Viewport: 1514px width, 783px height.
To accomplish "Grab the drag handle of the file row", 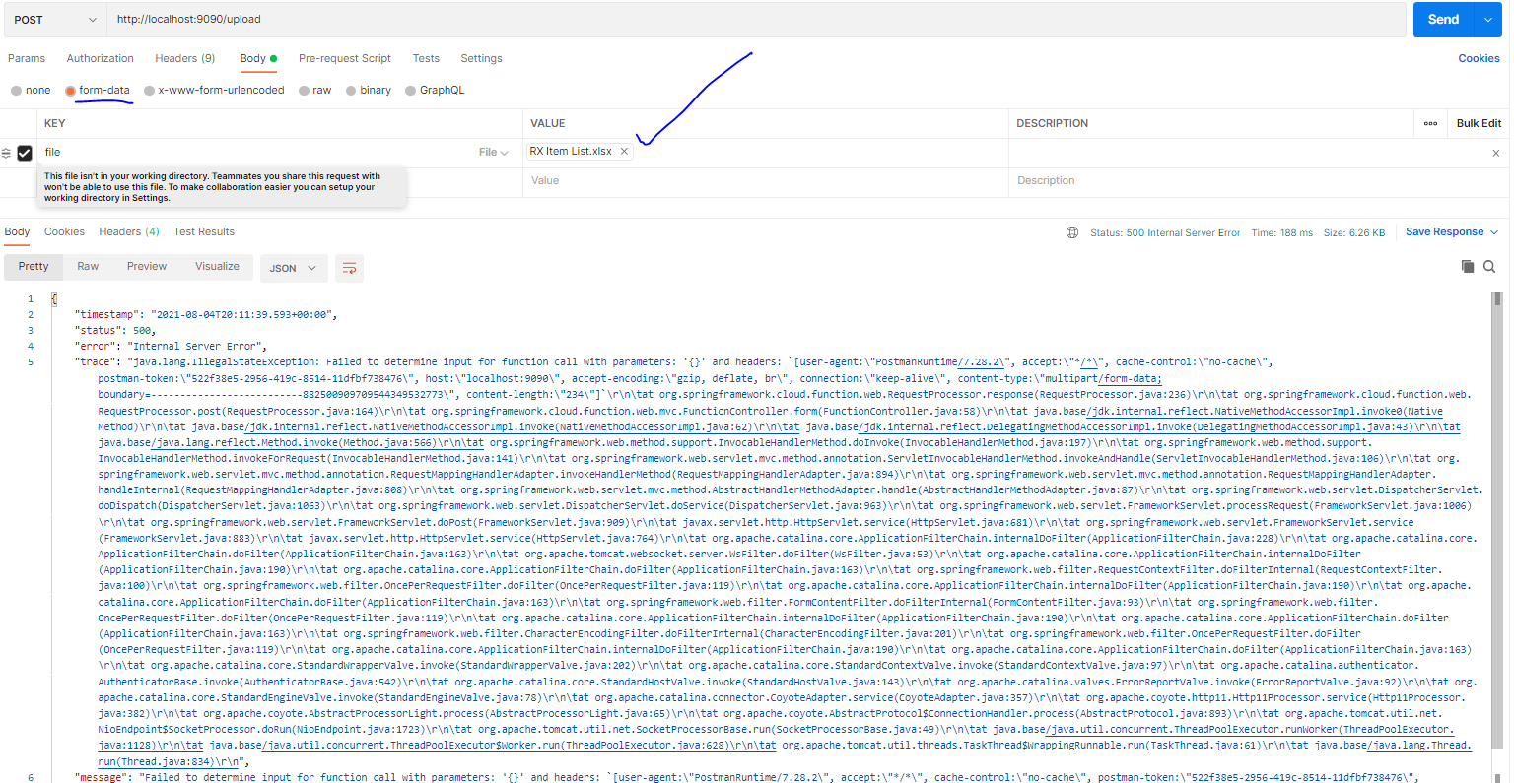I will pos(6,153).
